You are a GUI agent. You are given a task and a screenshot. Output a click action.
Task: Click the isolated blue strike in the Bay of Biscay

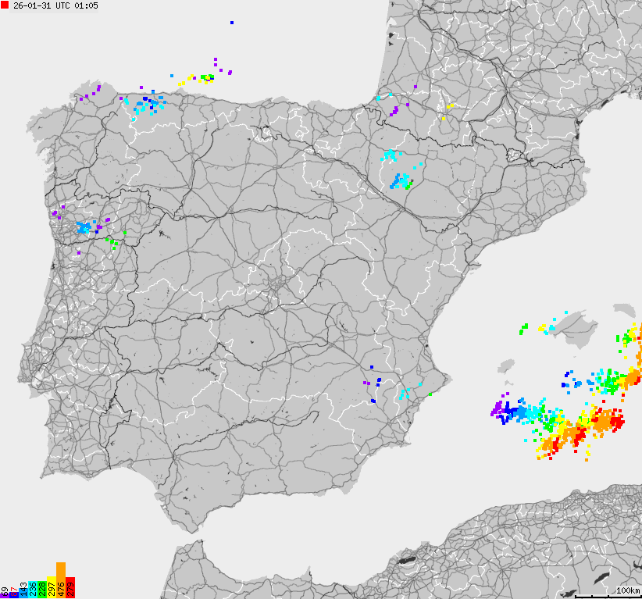coord(232,22)
